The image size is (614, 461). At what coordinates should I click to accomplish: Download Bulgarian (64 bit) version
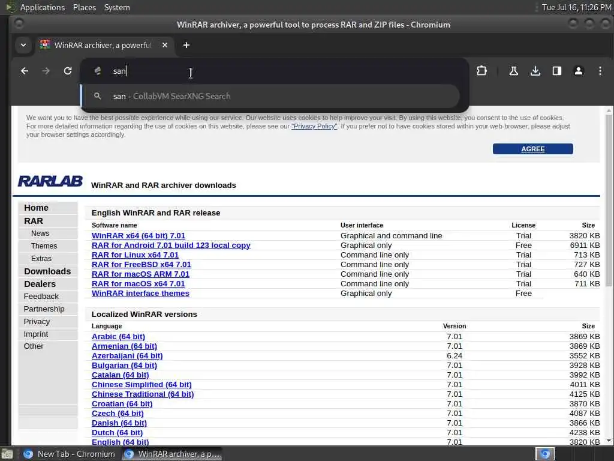click(124, 366)
